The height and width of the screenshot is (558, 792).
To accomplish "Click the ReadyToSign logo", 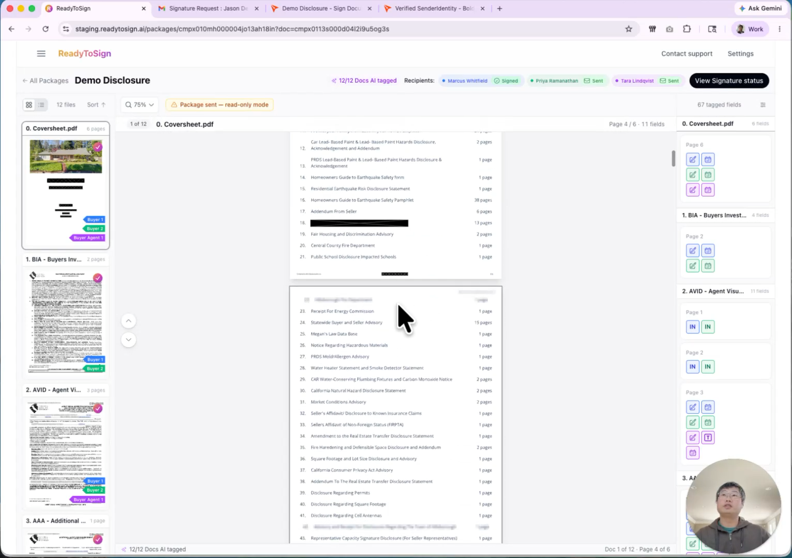I will (84, 54).
